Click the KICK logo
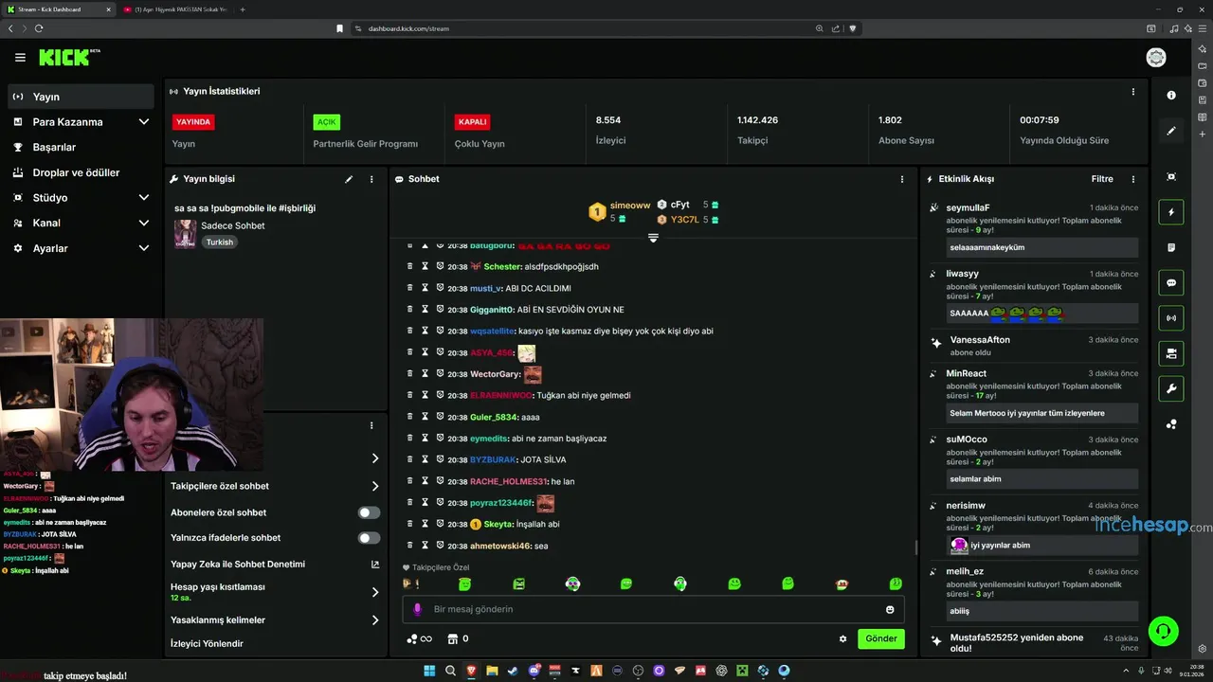 click(x=66, y=58)
